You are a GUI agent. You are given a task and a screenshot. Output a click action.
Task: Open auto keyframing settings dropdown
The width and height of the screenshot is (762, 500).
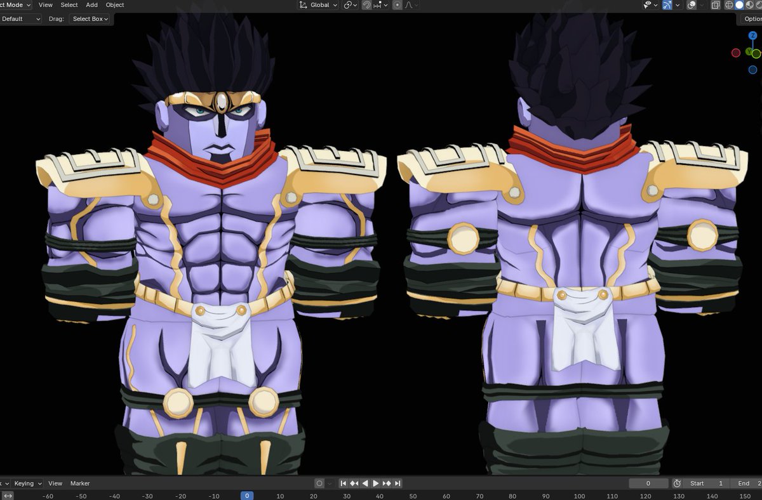click(330, 484)
